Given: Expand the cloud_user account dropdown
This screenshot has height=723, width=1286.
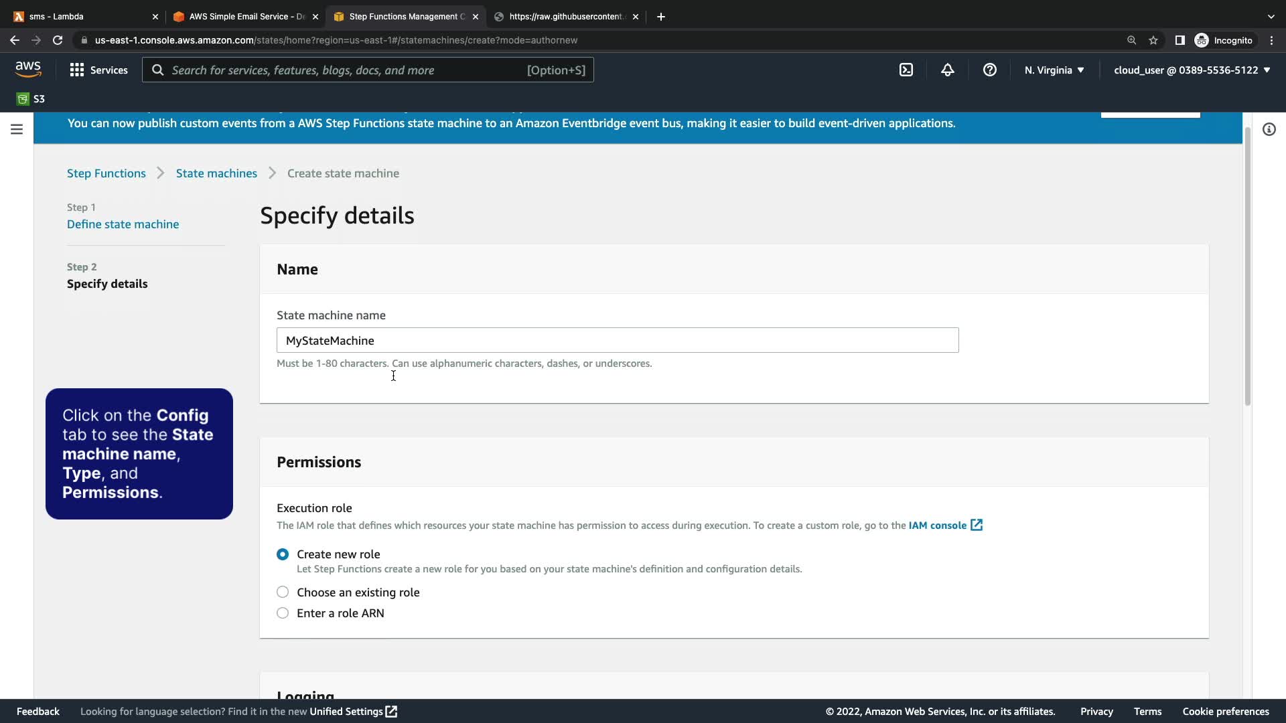Looking at the screenshot, I should (1192, 70).
